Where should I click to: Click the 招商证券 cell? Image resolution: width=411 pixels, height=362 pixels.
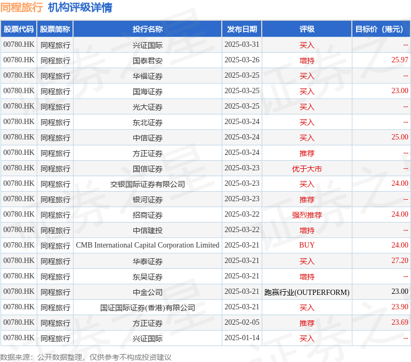pyautogui.click(x=148, y=215)
